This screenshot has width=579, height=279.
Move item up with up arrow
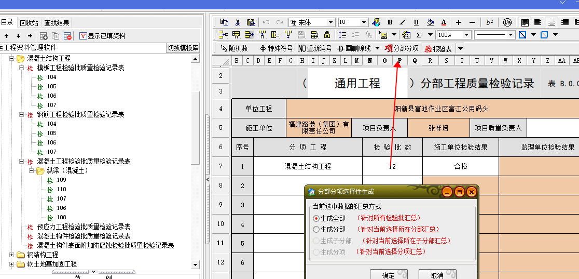tap(7, 36)
